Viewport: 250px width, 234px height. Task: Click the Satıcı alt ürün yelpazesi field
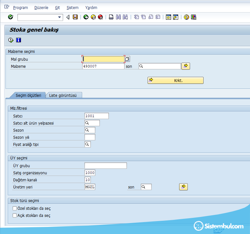coord(92,123)
